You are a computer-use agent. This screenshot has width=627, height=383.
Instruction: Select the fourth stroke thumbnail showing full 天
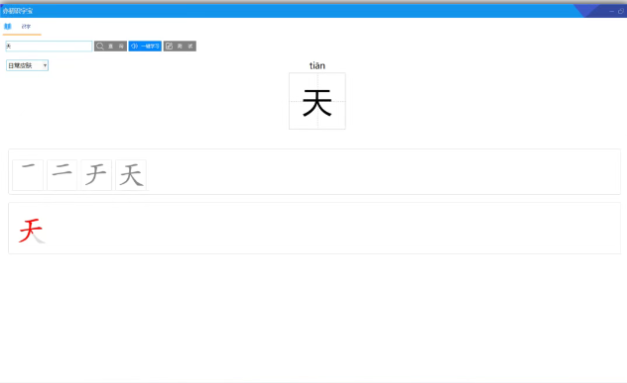tap(131, 175)
